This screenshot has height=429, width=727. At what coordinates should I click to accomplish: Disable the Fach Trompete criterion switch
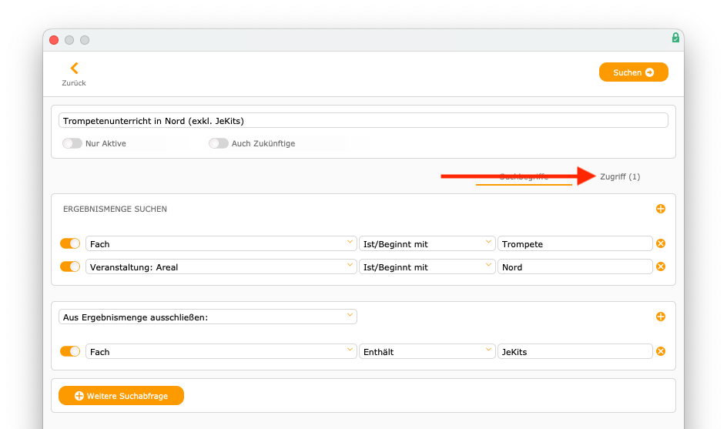tap(70, 243)
